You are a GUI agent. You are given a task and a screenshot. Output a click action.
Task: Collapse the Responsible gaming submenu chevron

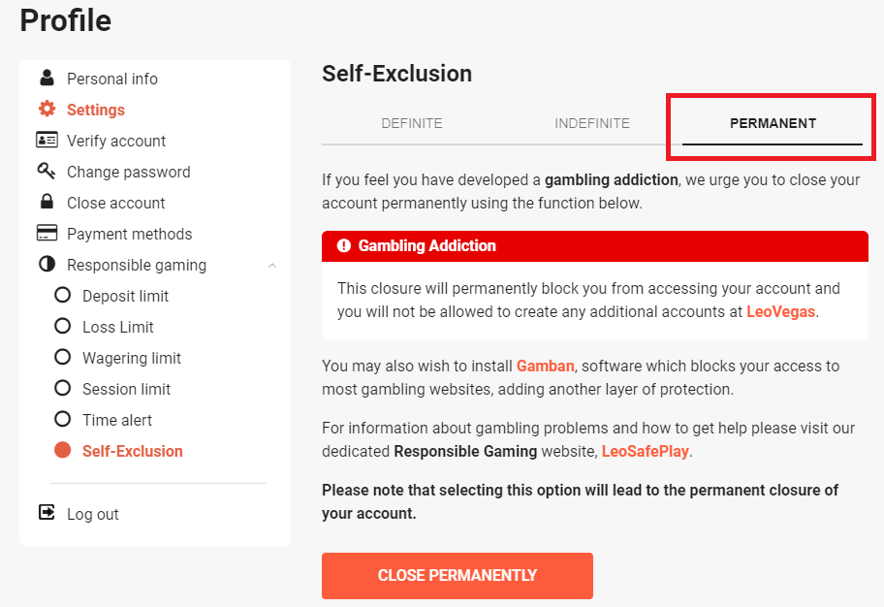pos(272,265)
